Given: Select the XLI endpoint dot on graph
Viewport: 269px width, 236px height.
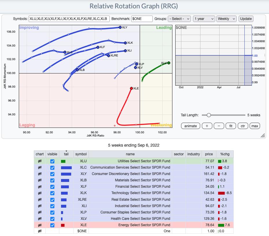Looking at the screenshot, I should click(x=125, y=51).
